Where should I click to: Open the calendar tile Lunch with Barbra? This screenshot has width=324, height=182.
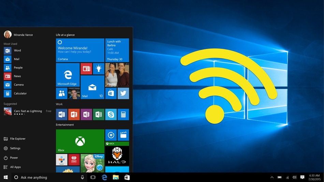[117, 50]
